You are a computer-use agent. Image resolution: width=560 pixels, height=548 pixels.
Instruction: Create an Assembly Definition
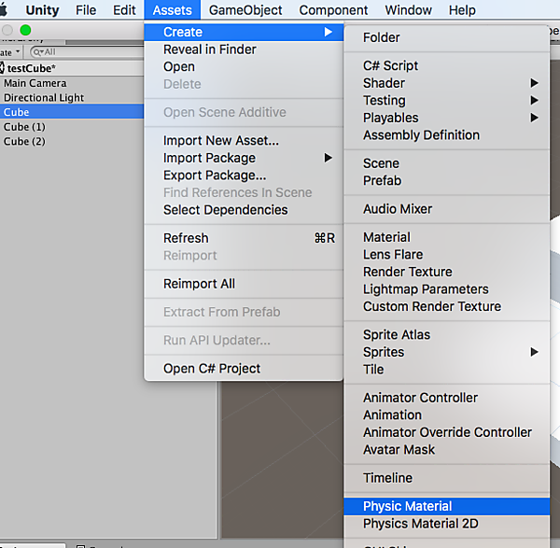446,135
